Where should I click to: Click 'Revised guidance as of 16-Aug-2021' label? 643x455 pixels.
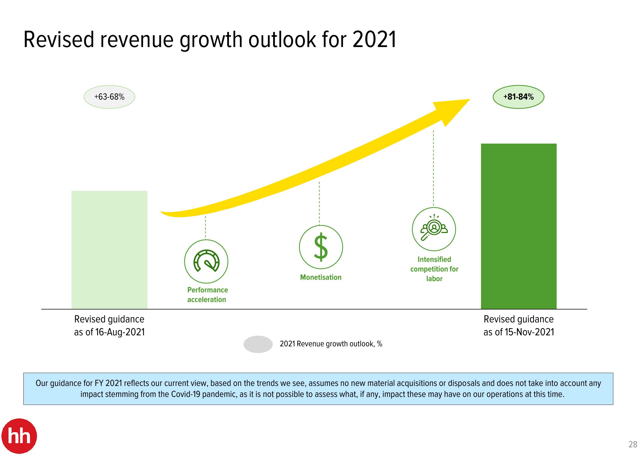point(109,325)
